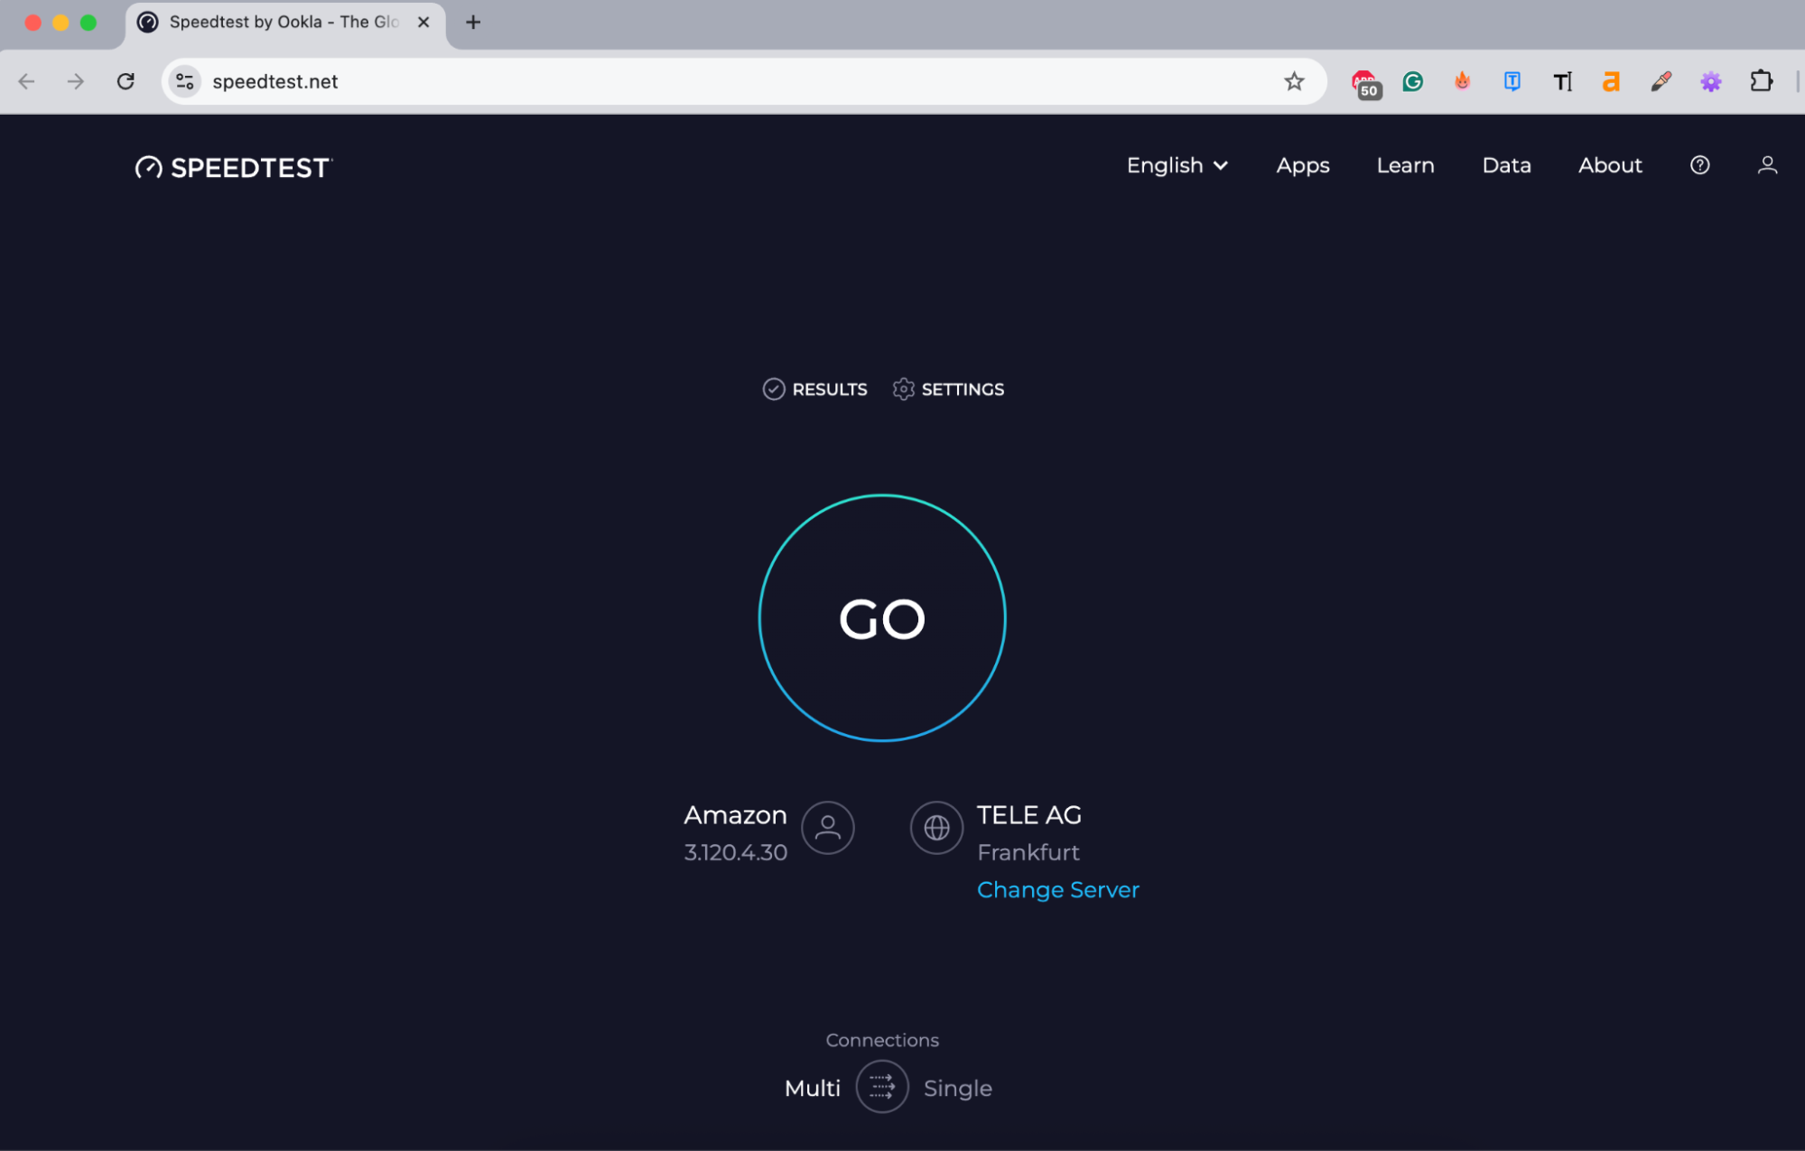Open help via the question mark icon
1805x1151 pixels.
[1700, 165]
